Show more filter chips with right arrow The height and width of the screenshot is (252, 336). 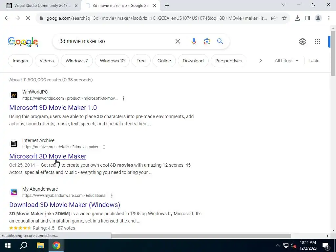pyautogui.click(x=260, y=61)
